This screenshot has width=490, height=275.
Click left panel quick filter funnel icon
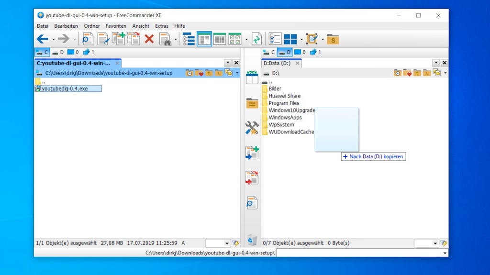pyautogui.click(x=235, y=243)
